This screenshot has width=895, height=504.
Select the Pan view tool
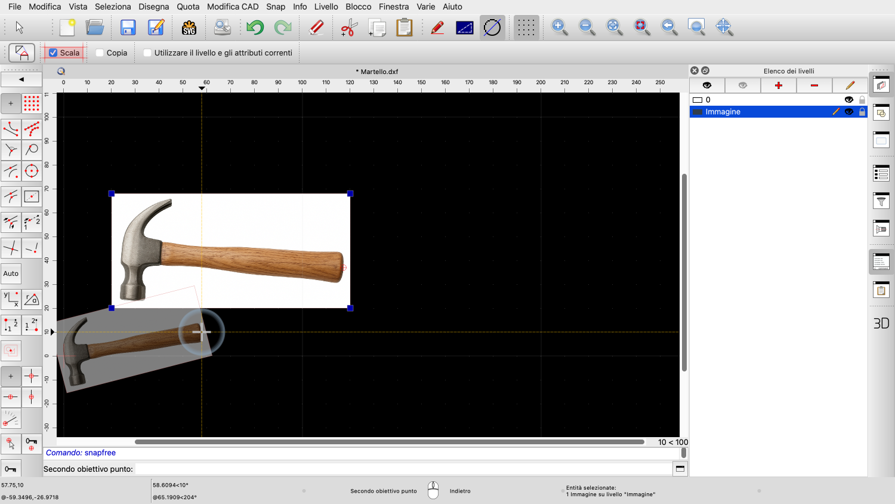pyautogui.click(x=724, y=27)
